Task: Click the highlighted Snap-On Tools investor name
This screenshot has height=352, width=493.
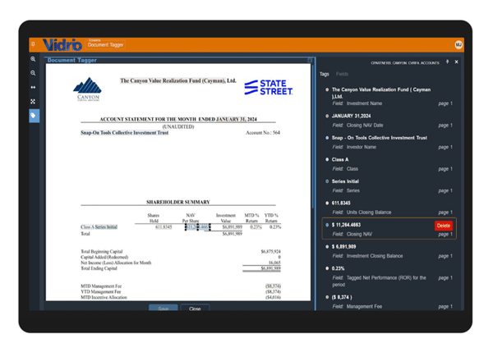Action: click(x=125, y=133)
